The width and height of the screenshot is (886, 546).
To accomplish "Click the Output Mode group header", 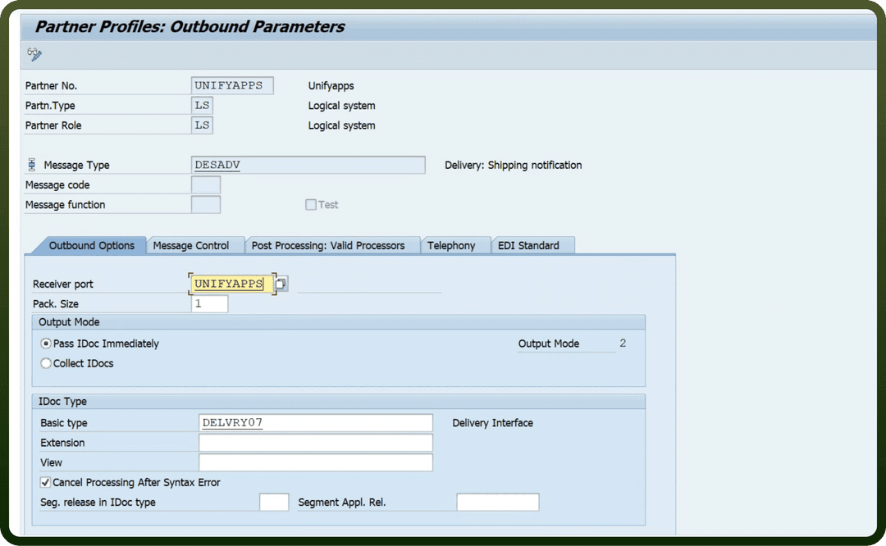I will click(339, 322).
